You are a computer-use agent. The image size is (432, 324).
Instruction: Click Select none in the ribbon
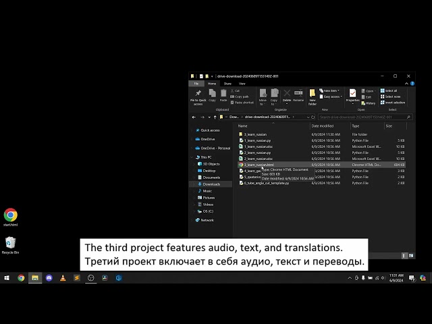point(390,97)
